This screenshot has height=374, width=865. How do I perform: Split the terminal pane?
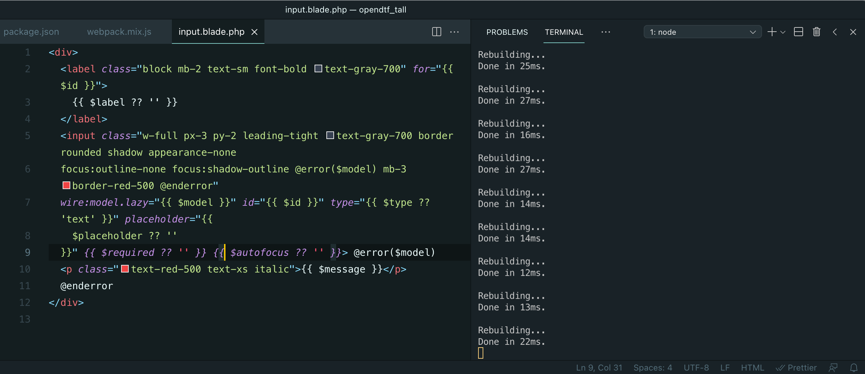798,32
